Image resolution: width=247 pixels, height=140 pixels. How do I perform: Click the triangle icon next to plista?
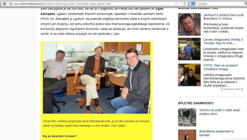(242, 89)
